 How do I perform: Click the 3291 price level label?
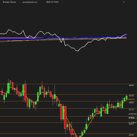tap(131, 124)
